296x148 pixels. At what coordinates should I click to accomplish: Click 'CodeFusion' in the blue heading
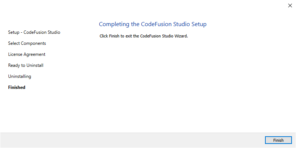[156, 24]
